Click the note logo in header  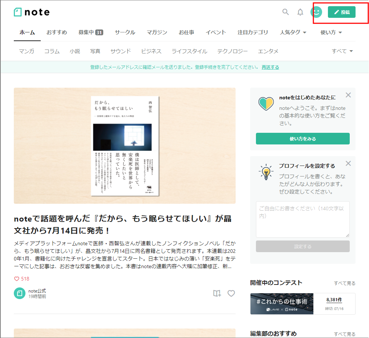pos(32,12)
